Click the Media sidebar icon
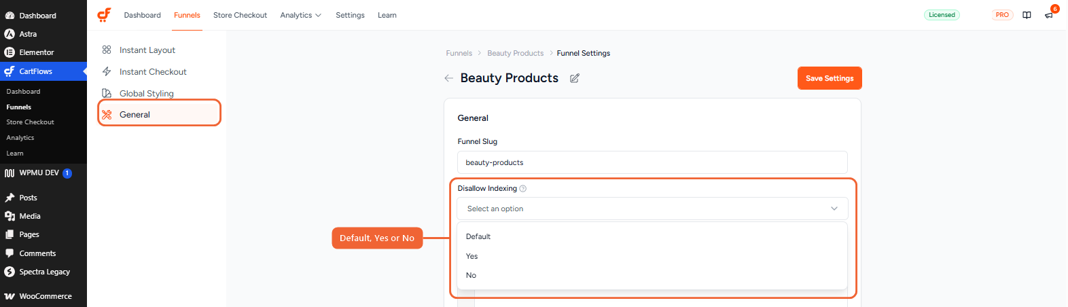Image resolution: width=1068 pixels, height=307 pixels. click(10, 216)
